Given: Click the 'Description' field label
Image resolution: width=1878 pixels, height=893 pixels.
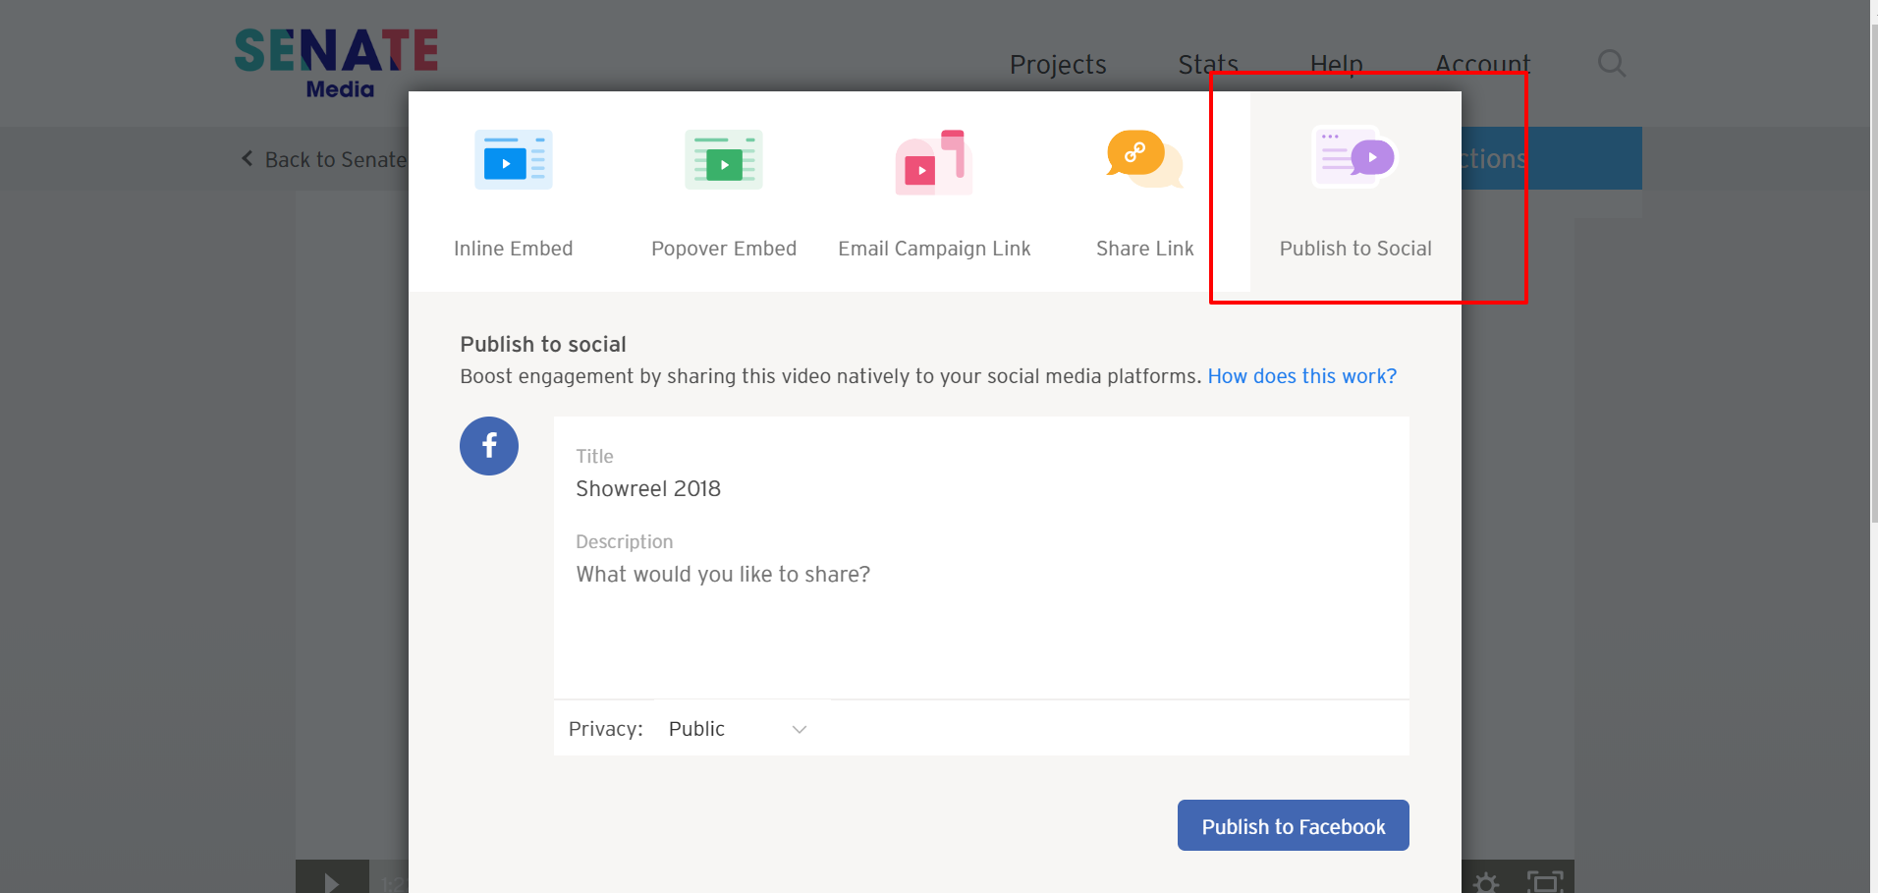Looking at the screenshot, I should (625, 541).
